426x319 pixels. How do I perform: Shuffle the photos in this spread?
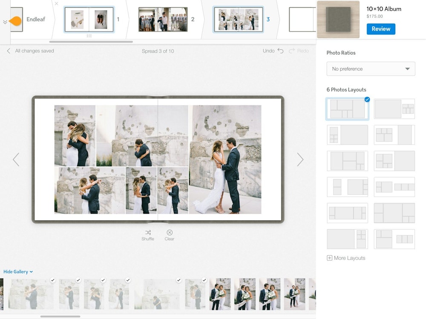[x=148, y=235]
